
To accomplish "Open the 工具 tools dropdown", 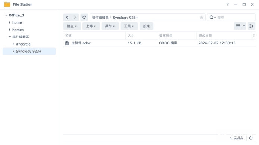I will click(129, 26).
